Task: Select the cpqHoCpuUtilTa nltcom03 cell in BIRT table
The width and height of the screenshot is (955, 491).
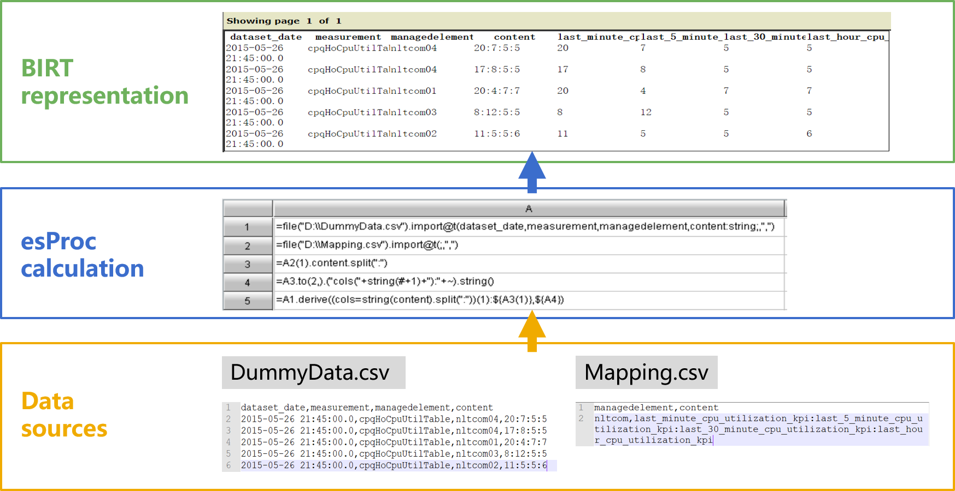Action: (372, 112)
